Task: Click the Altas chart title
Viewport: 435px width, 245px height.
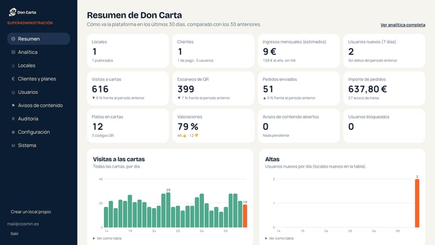Action: (272, 159)
